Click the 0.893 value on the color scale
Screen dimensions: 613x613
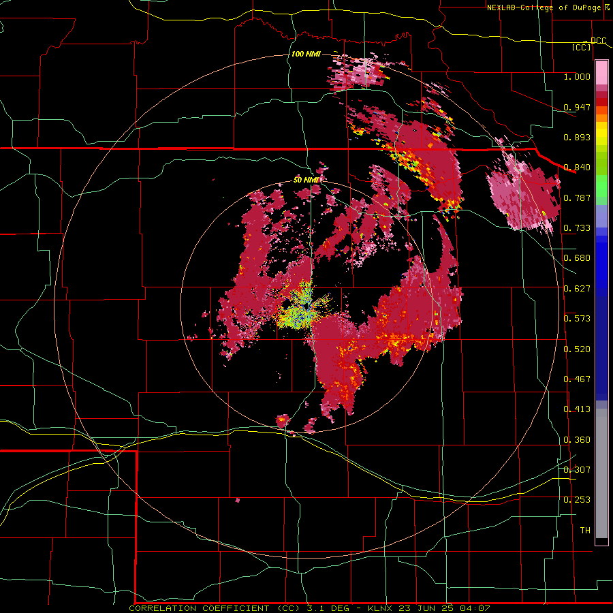click(577, 137)
